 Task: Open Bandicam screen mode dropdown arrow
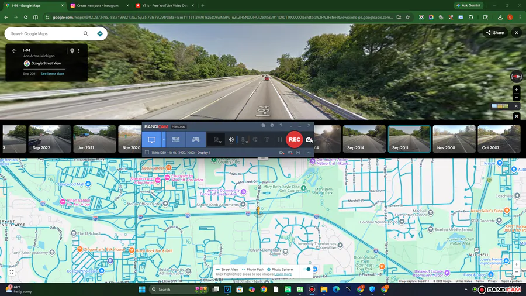coord(164,140)
